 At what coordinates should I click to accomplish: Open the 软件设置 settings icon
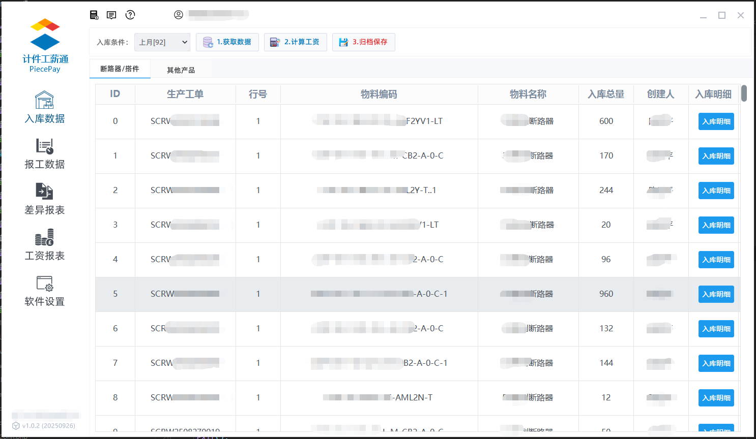pos(44,283)
